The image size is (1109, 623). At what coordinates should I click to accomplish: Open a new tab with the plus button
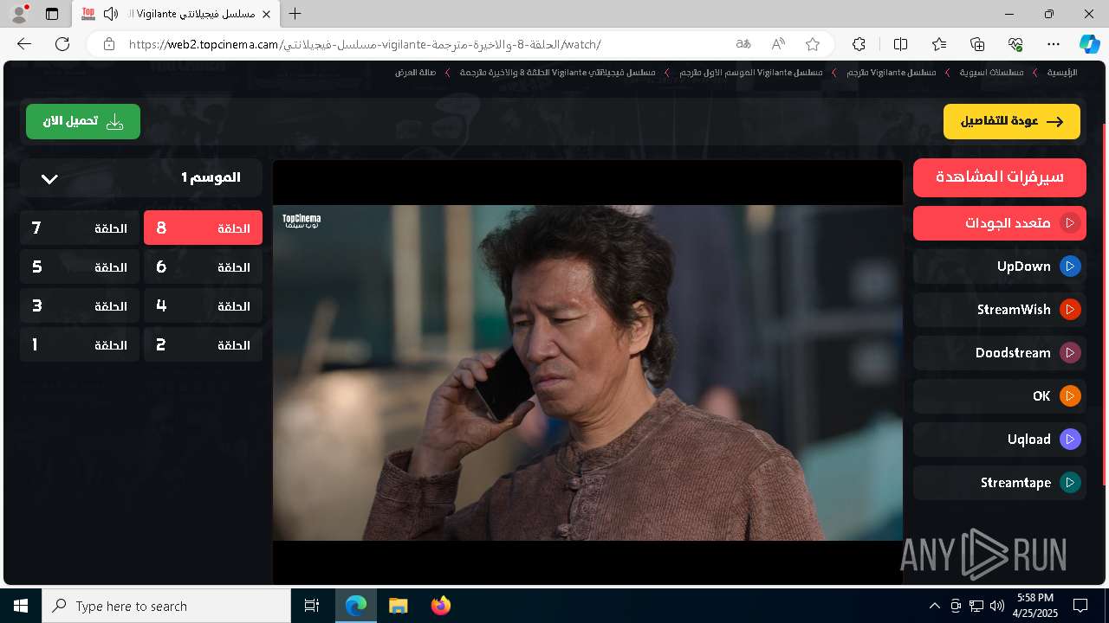pyautogui.click(x=295, y=14)
